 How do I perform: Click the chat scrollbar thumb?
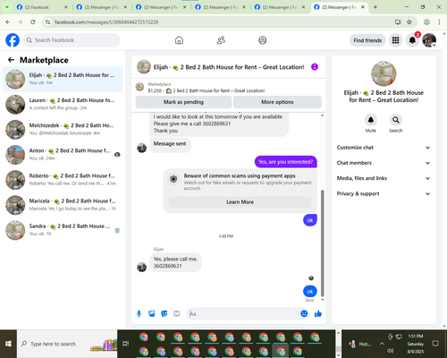tap(322, 243)
